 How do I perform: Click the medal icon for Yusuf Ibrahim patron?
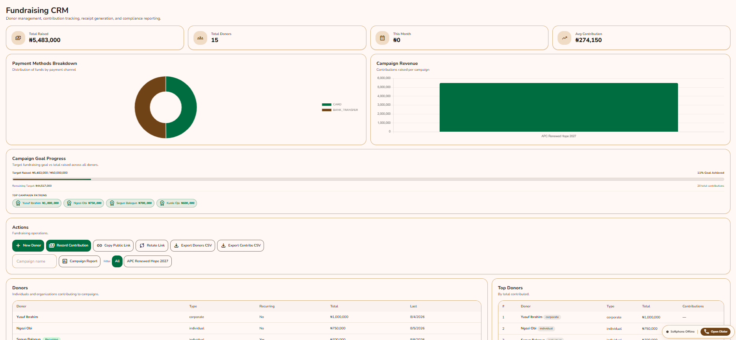point(18,203)
